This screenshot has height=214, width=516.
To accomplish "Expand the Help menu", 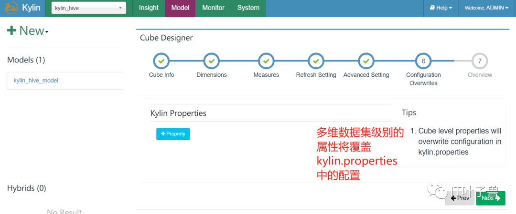I will (x=441, y=8).
